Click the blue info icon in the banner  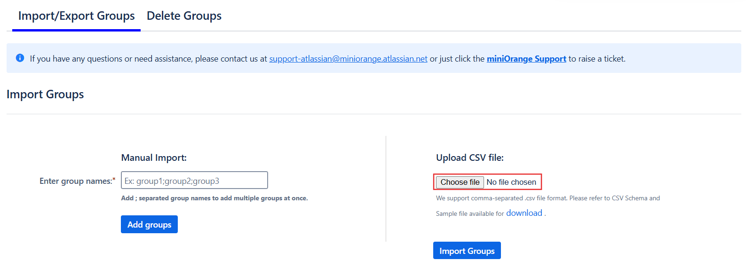[20, 58]
